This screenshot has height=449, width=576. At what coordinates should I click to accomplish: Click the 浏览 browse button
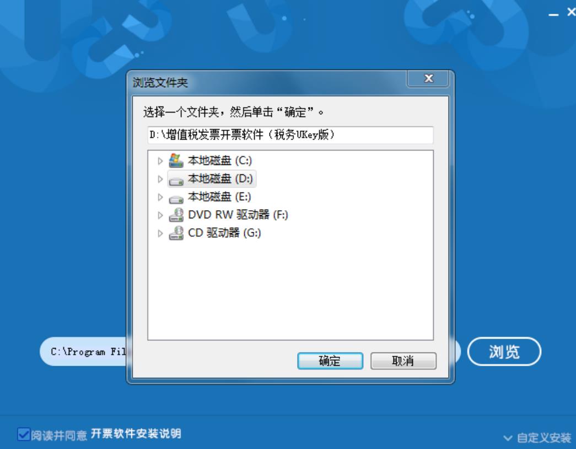(x=504, y=351)
